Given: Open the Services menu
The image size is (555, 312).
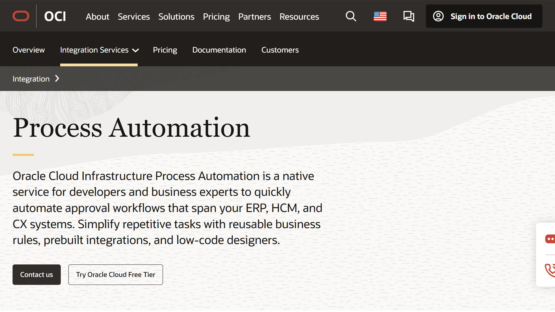Looking at the screenshot, I should pyautogui.click(x=134, y=16).
